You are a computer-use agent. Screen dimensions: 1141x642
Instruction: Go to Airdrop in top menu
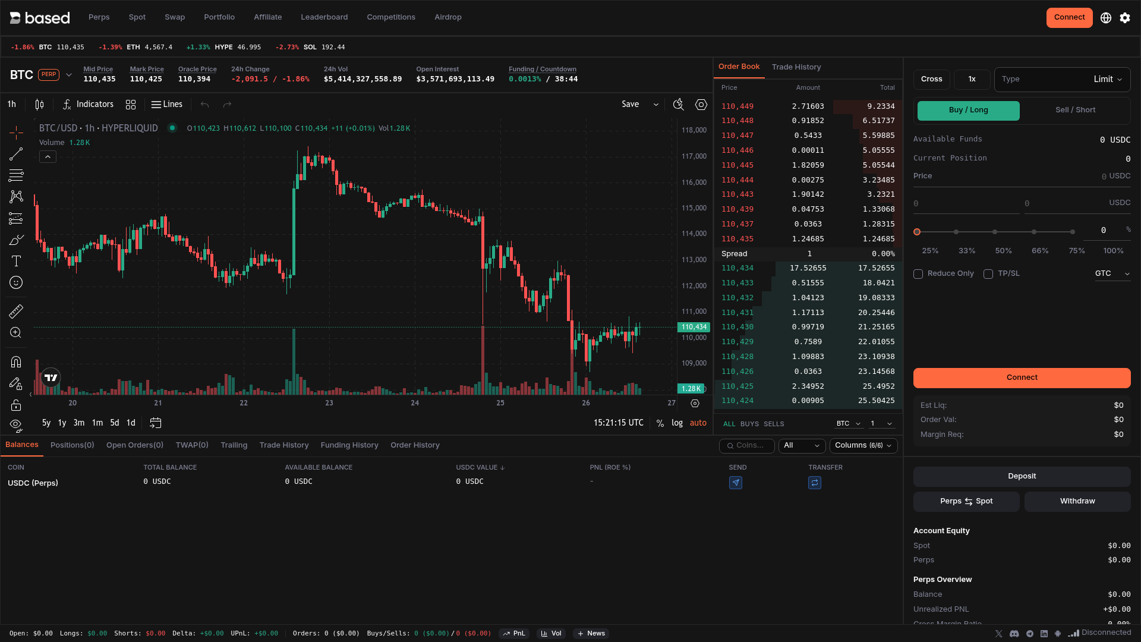click(x=448, y=17)
